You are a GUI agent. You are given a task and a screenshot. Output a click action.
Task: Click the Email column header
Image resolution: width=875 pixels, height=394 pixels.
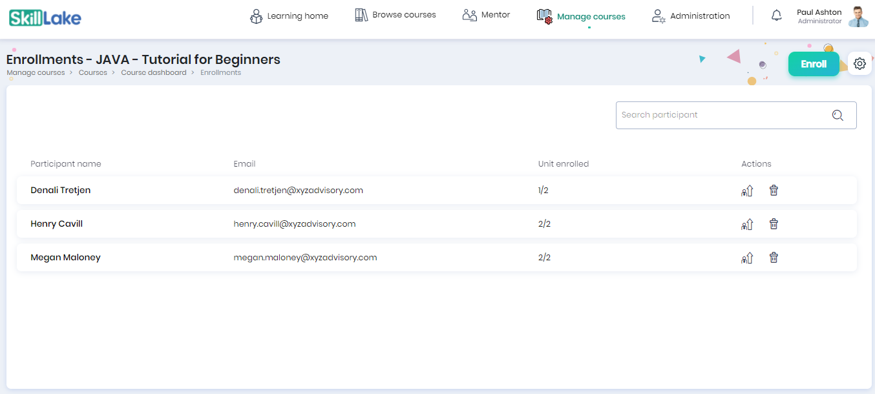[244, 164]
